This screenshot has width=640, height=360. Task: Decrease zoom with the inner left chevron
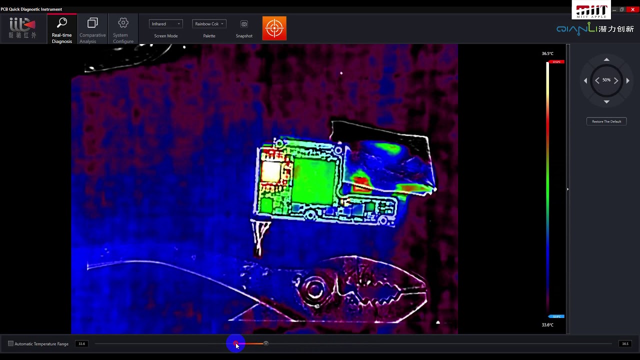coord(597,80)
